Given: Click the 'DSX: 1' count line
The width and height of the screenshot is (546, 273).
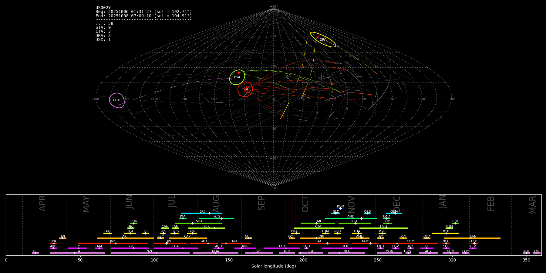Looking at the screenshot, I should [103, 40].
